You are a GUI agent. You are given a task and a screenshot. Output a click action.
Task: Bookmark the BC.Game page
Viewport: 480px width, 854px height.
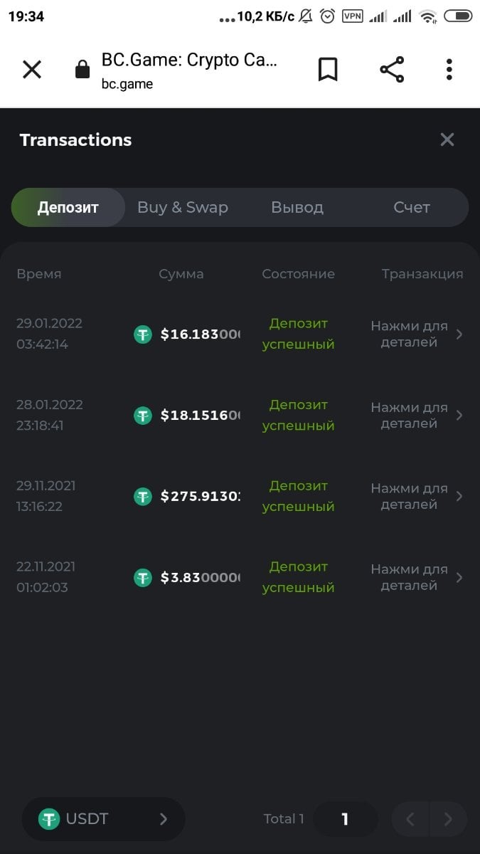[327, 70]
